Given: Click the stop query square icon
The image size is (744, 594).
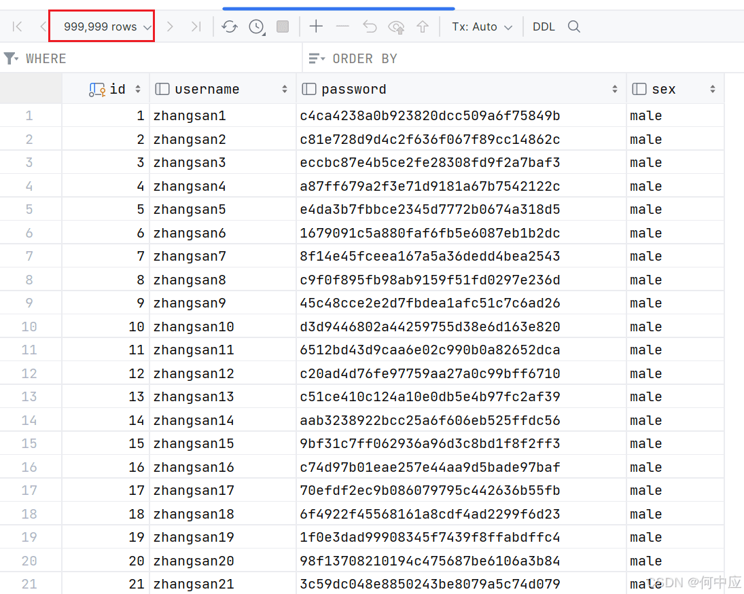Looking at the screenshot, I should [x=283, y=26].
